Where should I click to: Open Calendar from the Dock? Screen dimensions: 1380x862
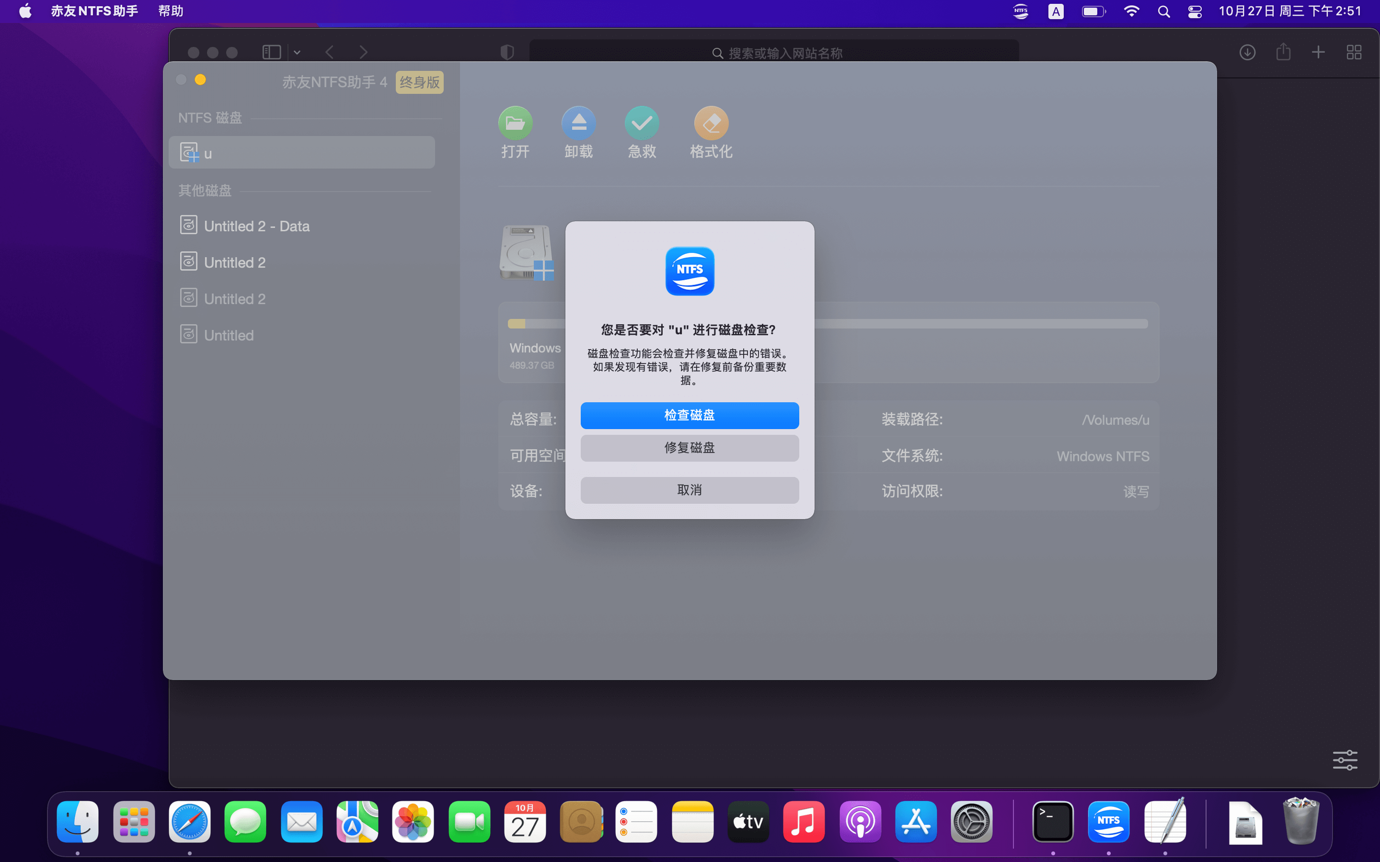[x=525, y=821]
